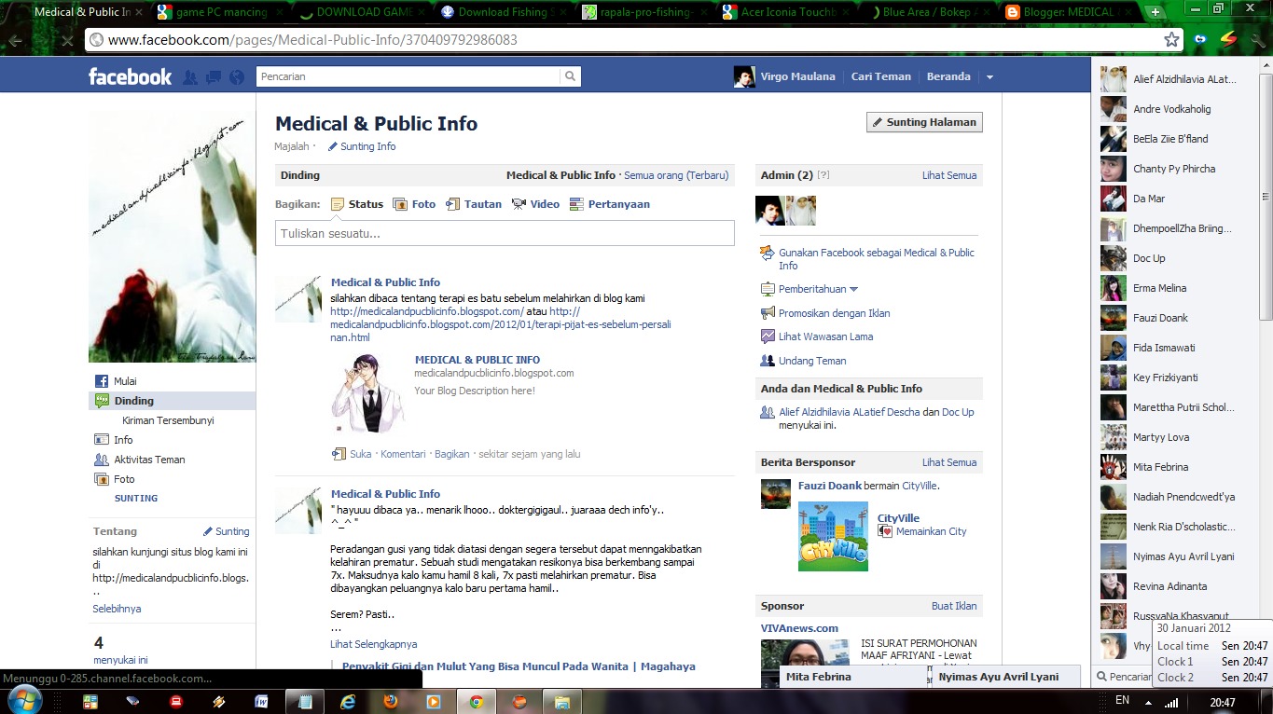Click Sunting Info link
1273x714 pixels.
pos(362,146)
